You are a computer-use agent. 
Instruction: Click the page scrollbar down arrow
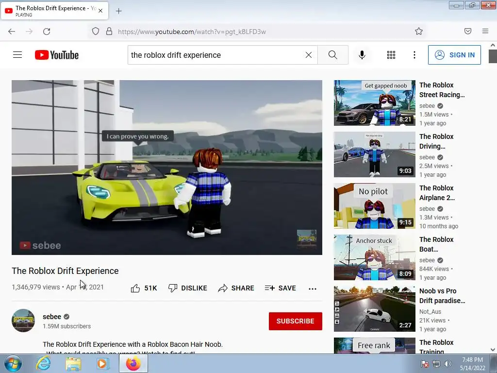493,350
